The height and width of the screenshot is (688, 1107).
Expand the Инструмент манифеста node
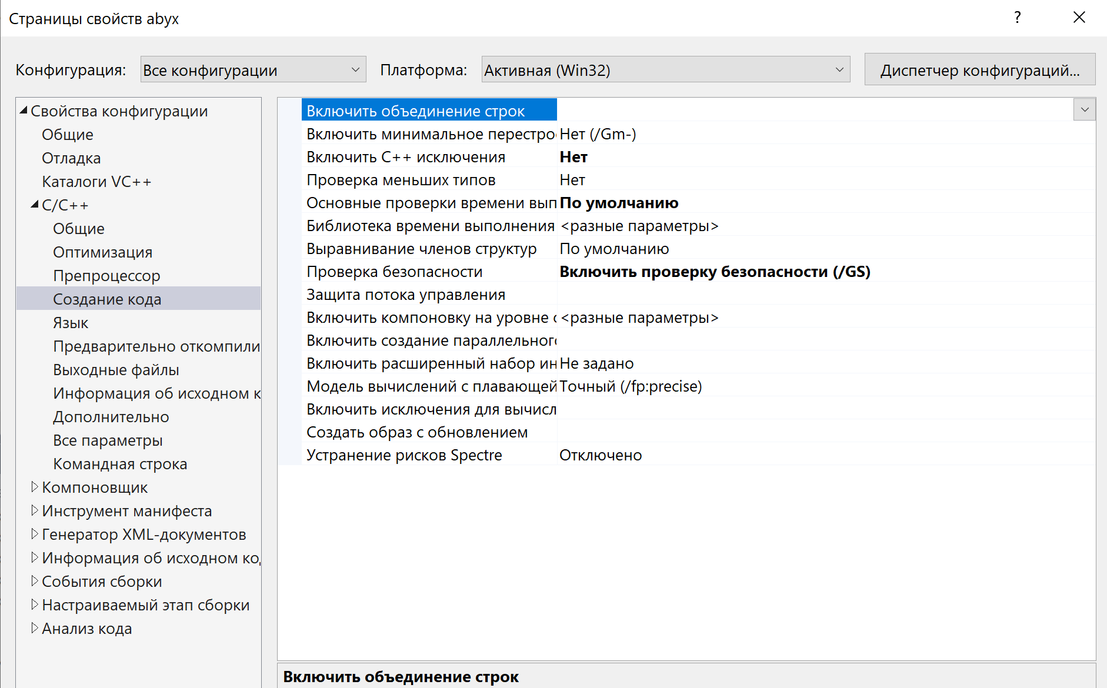(x=35, y=510)
